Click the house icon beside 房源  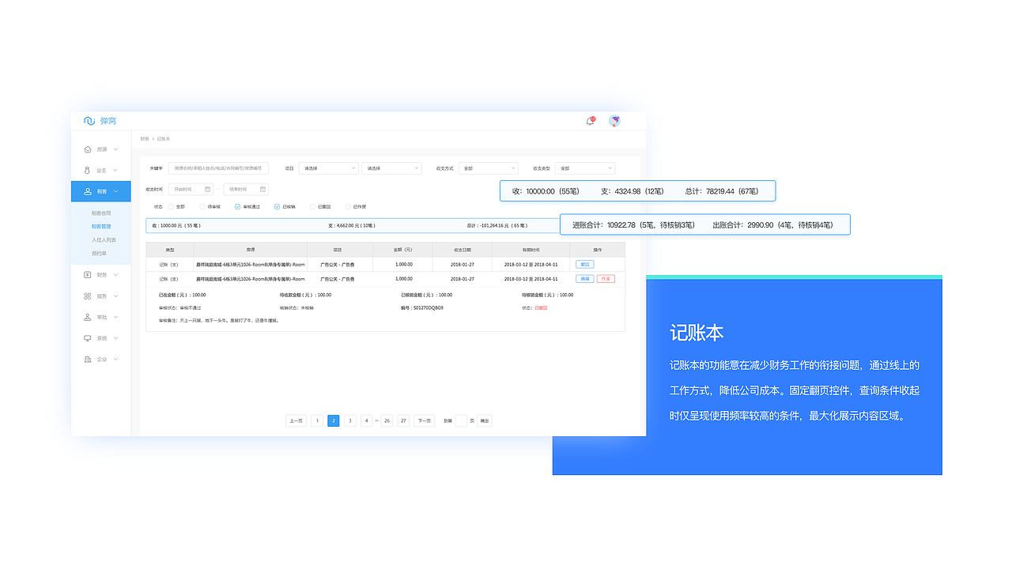coord(88,149)
